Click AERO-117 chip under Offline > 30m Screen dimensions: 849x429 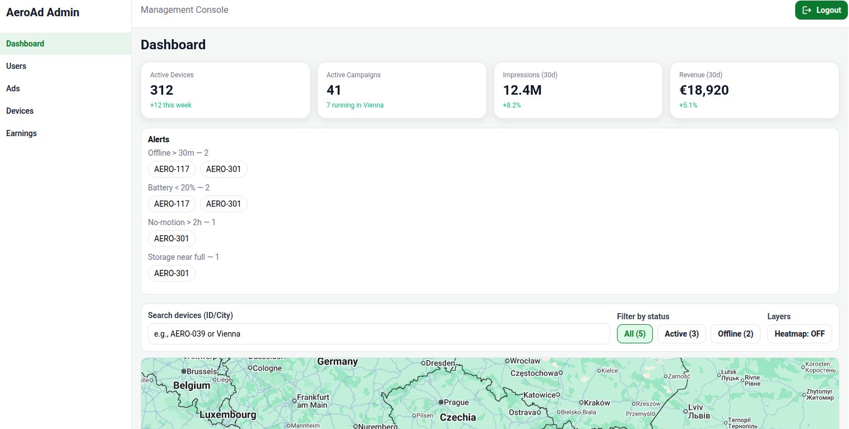(x=171, y=169)
